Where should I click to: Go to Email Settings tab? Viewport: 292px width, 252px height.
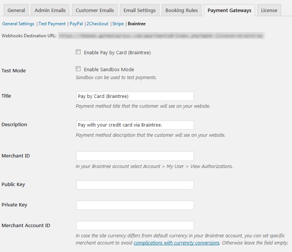[139, 10]
